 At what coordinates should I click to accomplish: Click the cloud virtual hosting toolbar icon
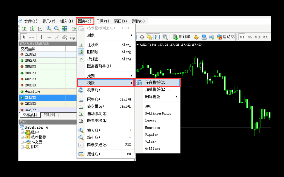[204, 37]
